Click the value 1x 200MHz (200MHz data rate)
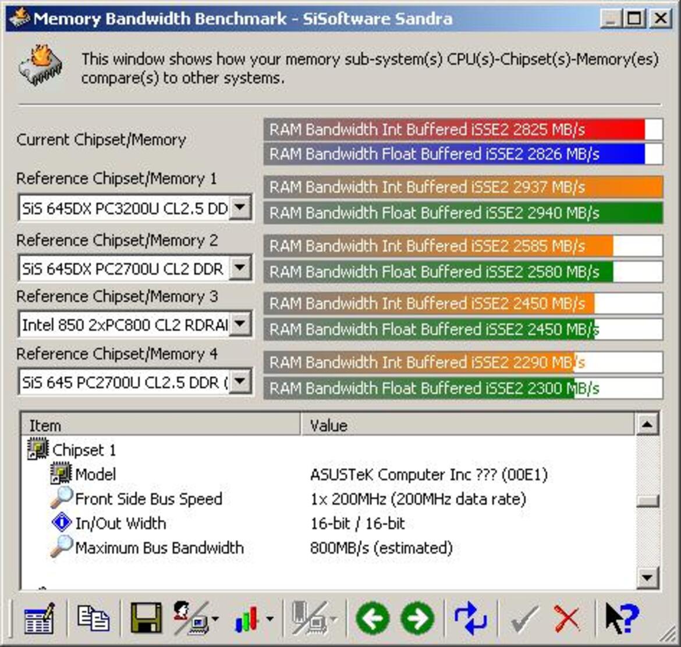Viewport: 681px width, 647px height. pos(418,499)
